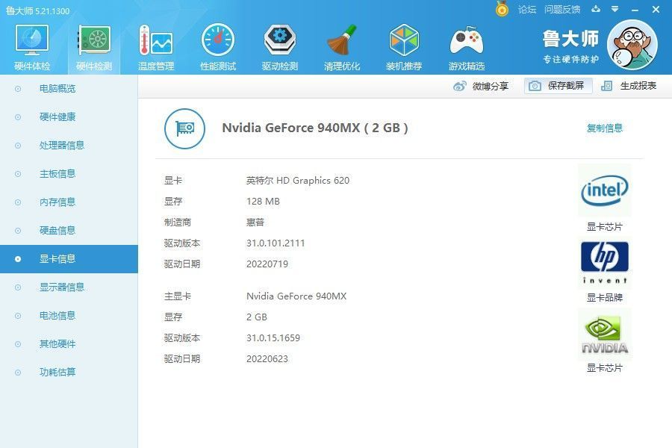Click the 制造商 label
Screen dimensions: 672x448
(x=178, y=222)
